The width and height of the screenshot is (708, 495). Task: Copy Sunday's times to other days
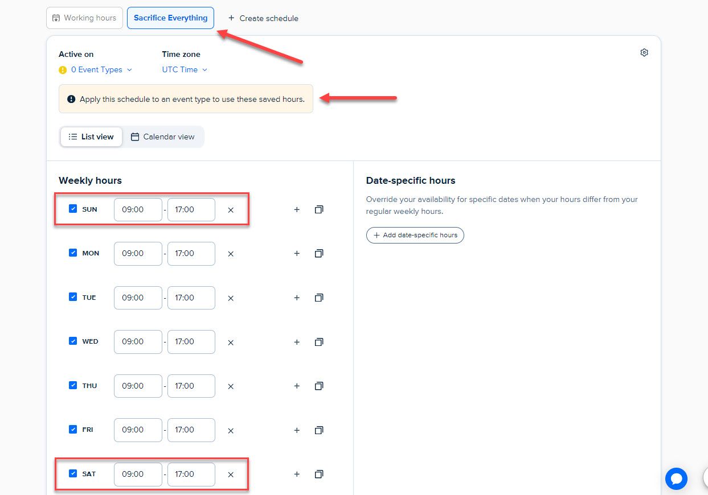tap(319, 209)
